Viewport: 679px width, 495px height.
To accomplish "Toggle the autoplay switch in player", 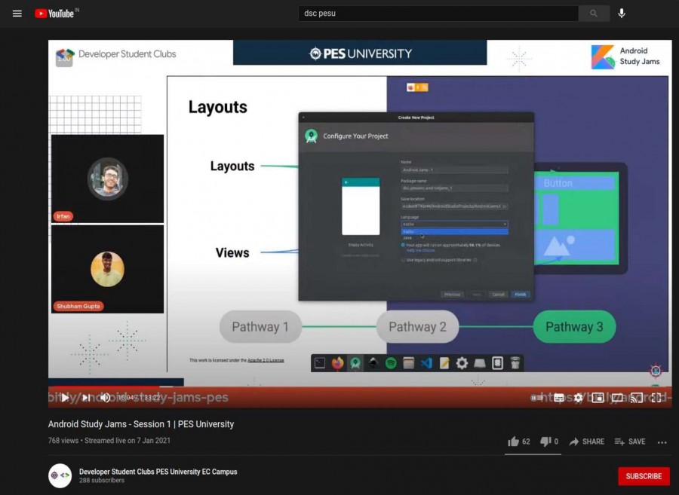I will pyautogui.click(x=537, y=398).
